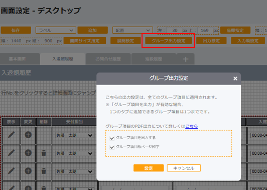Click the 削除 column header

coord(44,122)
